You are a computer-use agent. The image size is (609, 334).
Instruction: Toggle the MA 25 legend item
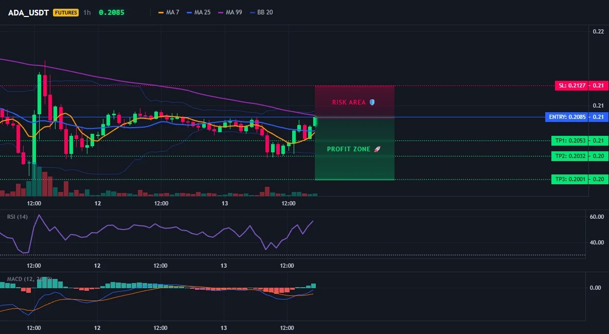coord(199,12)
